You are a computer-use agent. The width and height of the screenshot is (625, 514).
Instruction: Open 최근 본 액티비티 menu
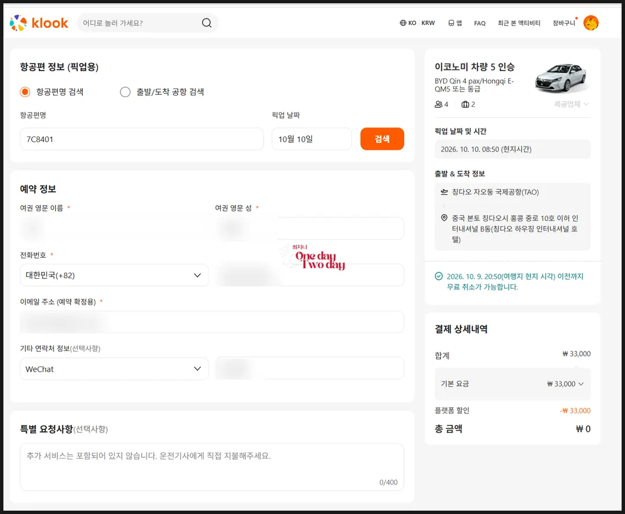(x=519, y=23)
